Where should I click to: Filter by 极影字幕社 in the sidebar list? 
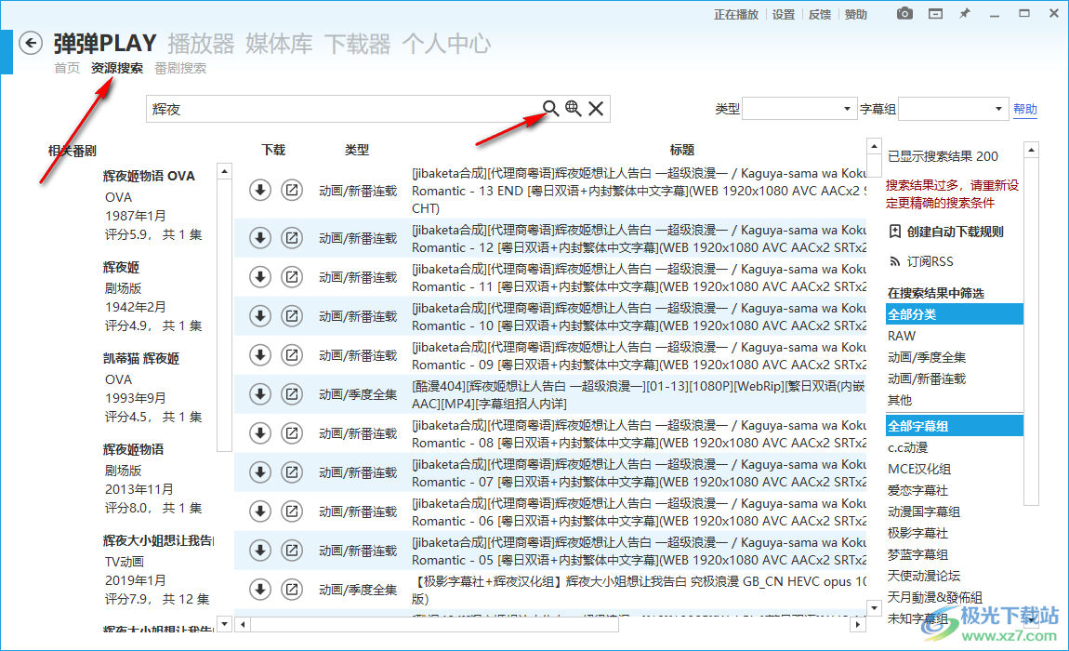point(955,533)
